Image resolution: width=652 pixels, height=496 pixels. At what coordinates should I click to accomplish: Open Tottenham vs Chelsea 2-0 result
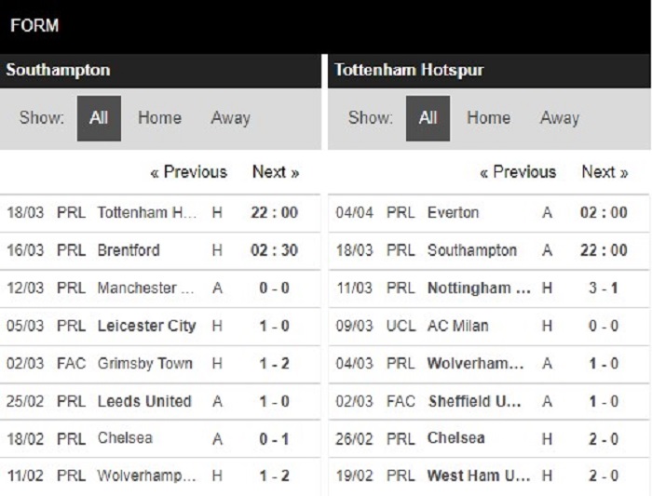pyautogui.click(x=489, y=439)
